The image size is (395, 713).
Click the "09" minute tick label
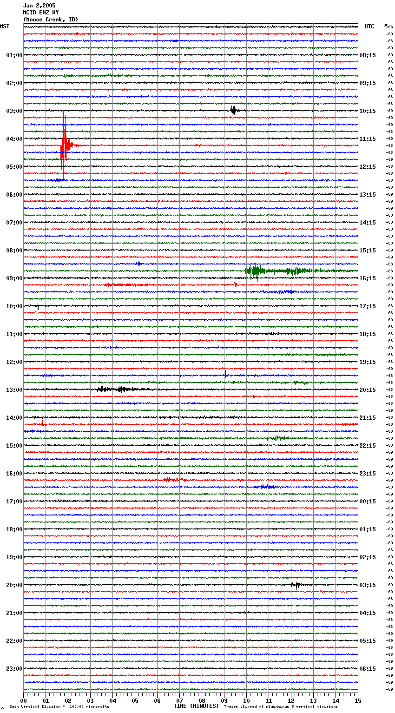point(224,700)
